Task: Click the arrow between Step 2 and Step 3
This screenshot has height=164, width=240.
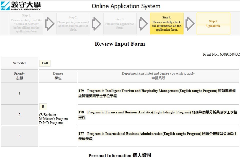Action: tap(96, 24)
